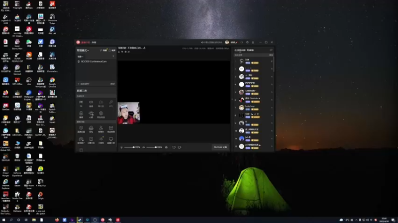The width and height of the screenshot is (398, 223).
Task: Open the host tasks checkbox icon
Action: (x=91, y=140)
